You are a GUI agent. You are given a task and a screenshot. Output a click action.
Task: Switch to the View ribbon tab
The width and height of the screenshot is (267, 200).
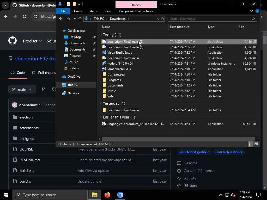108,11
